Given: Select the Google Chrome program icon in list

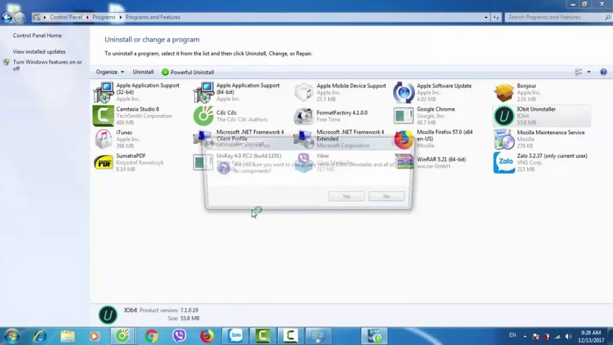Looking at the screenshot, I should [403, 116].
